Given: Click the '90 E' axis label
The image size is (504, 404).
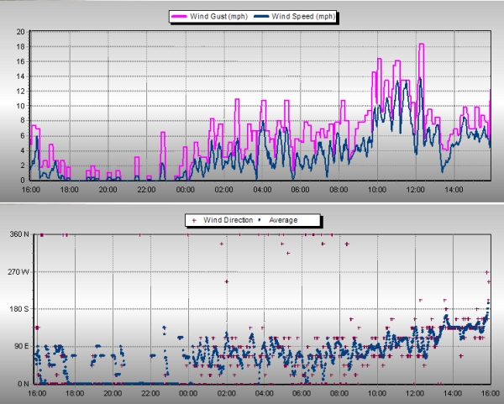Looking at the screenshot, I should click(x=19, y=347).
